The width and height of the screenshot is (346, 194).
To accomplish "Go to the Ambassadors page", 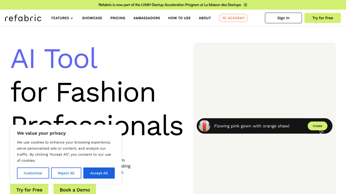I will [147, 18].
